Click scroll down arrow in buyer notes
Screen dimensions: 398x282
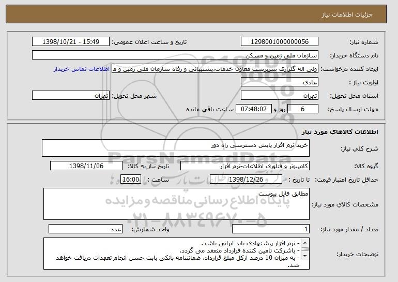point(305,256)
